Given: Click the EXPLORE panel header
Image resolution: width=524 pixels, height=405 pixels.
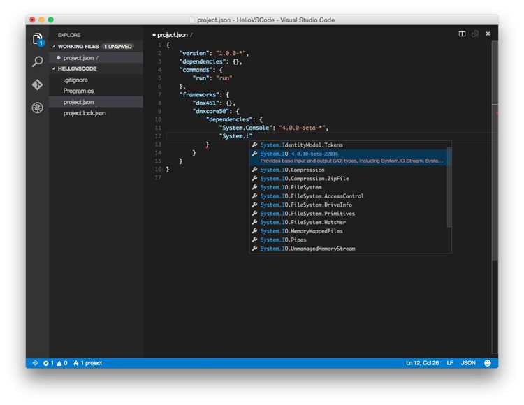Looking at the screenshot, I should (x=69, y=35).
